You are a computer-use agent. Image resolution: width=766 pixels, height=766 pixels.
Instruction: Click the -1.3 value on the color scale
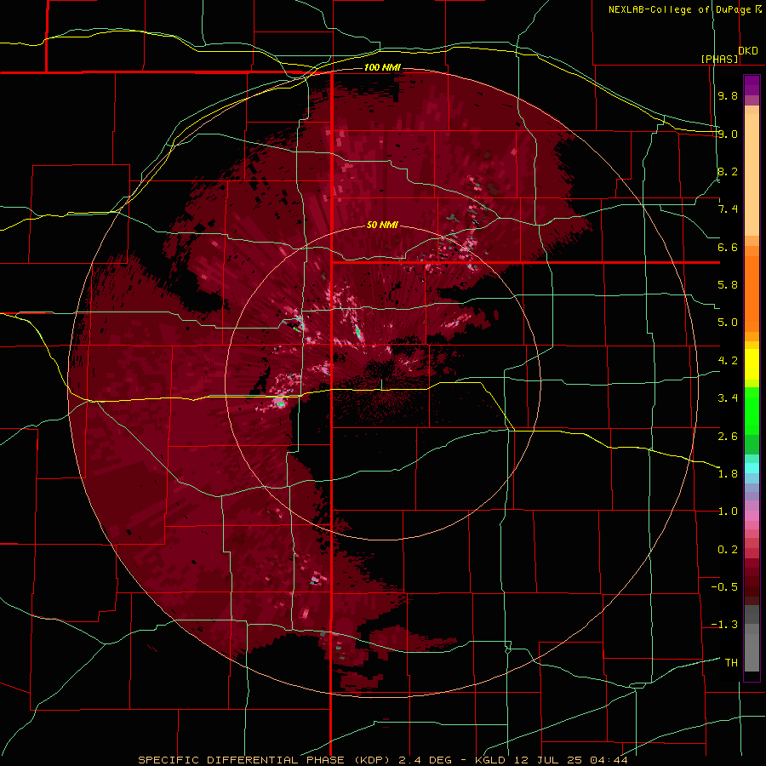(x=724, y=625)
